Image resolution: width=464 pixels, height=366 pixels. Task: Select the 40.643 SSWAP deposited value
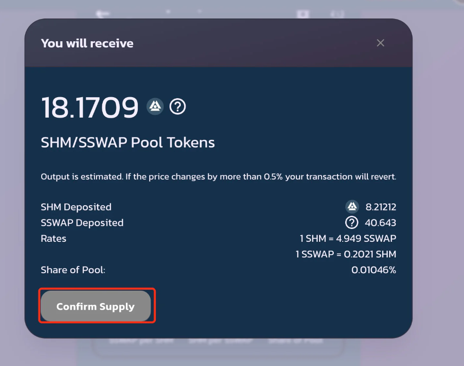click(x=380, y=223)
